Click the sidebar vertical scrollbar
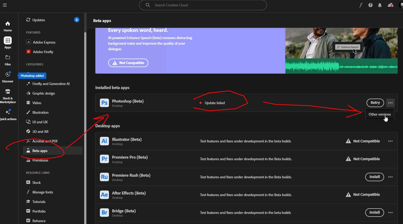Image resolution: width=403 pixels, height=224 pixels. point(85,128)
